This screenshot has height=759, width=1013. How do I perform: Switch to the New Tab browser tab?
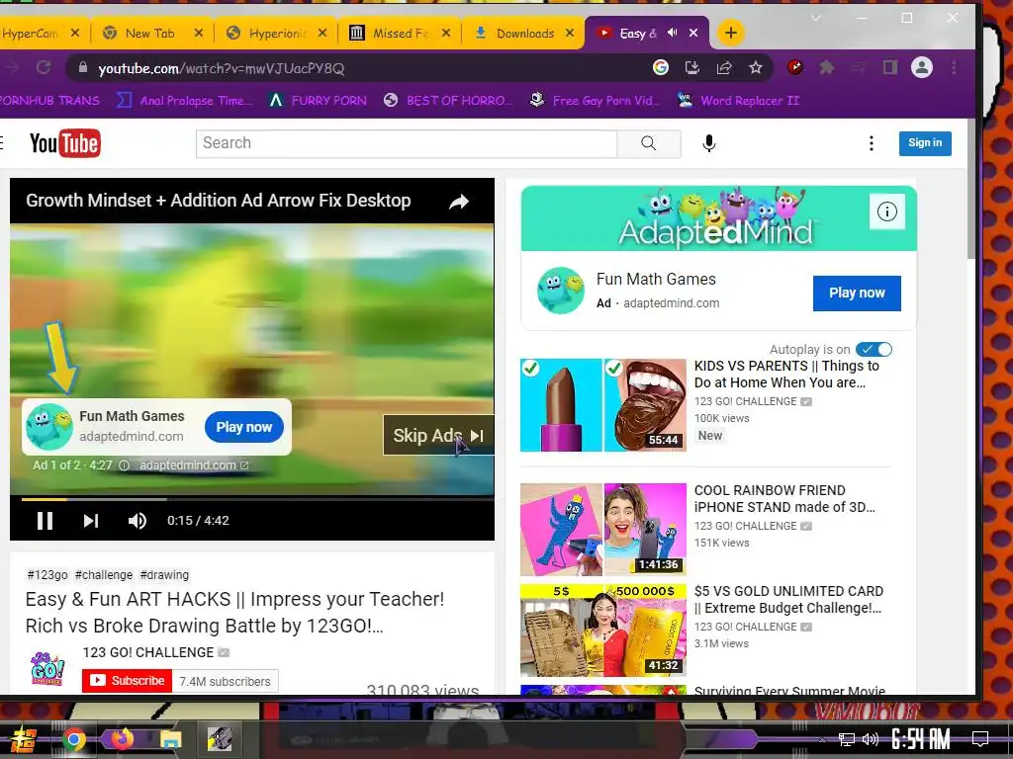click(150, 33)
